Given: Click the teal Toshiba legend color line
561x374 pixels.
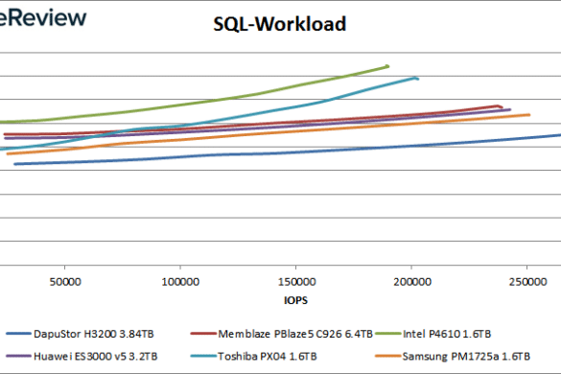Looking at the screenshot, I should (x=203, y=357).
